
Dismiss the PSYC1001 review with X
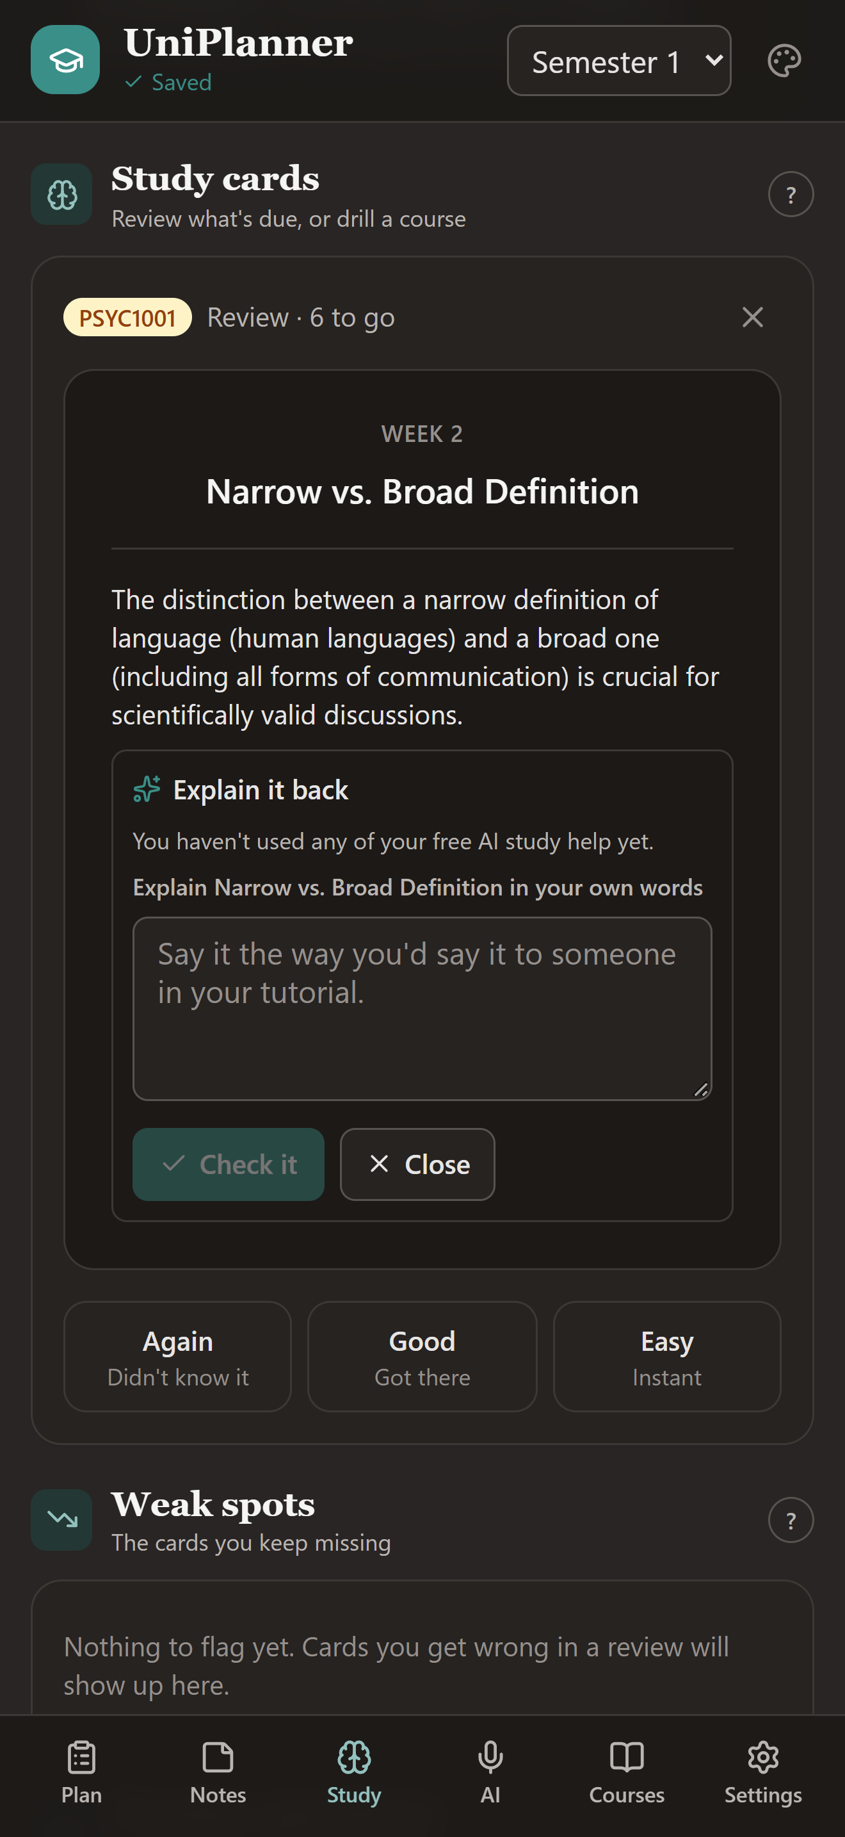pos(752,317)
